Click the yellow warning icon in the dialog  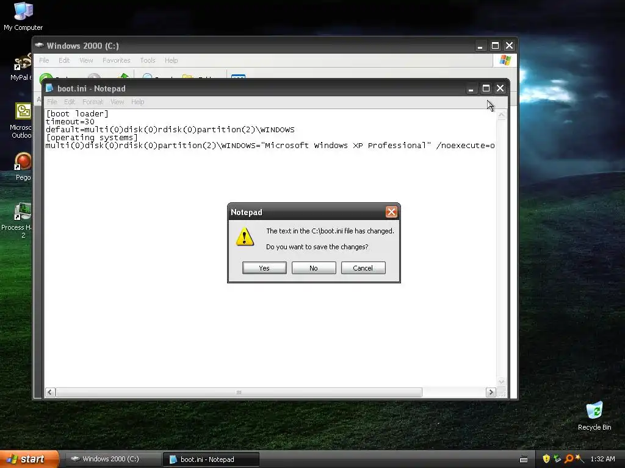coord(245,236)
